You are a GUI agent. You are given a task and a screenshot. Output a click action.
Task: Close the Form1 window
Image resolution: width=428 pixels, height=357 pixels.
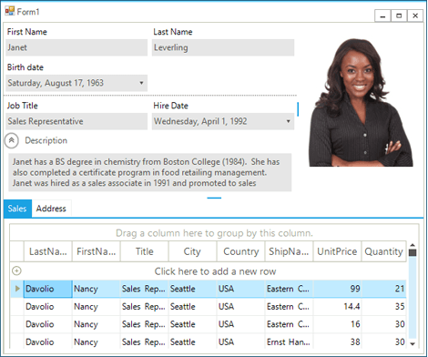(x=415, y=15)
